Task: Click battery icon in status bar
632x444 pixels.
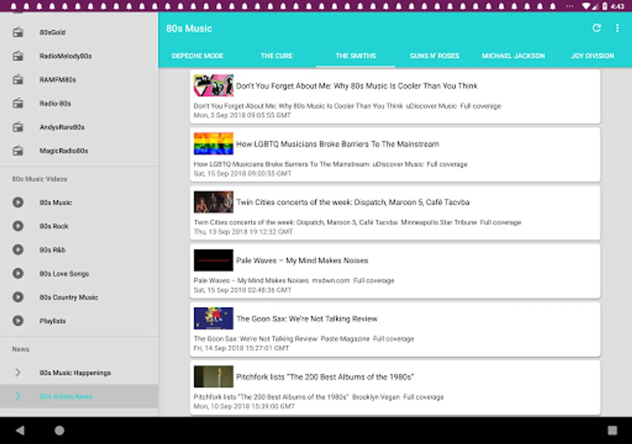Action: point(605,6)
